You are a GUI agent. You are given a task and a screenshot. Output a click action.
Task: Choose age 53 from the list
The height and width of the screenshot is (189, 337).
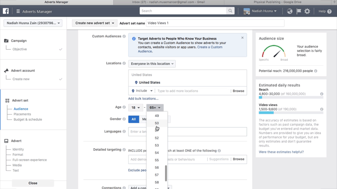point(157,145)
